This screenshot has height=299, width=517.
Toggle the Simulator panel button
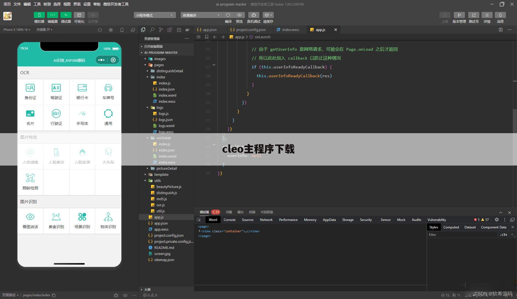39,15
